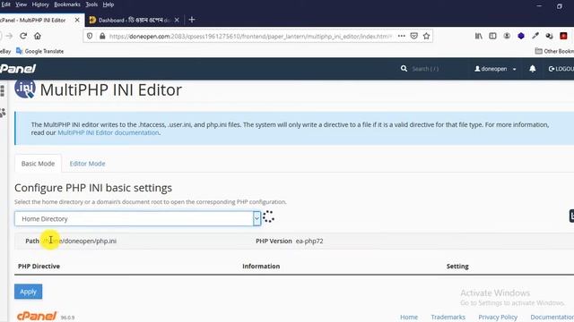Image resolution: width=574 pixels, height=322 pixels.
Task: Click the Setting column header
Action: coord(457,267)
